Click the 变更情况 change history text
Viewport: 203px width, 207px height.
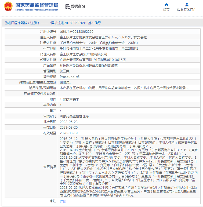[129, 167]
